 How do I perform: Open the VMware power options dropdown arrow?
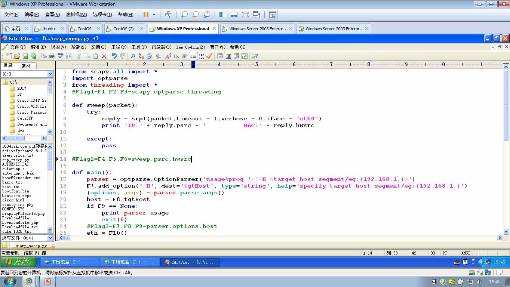[x=154, y=15]
